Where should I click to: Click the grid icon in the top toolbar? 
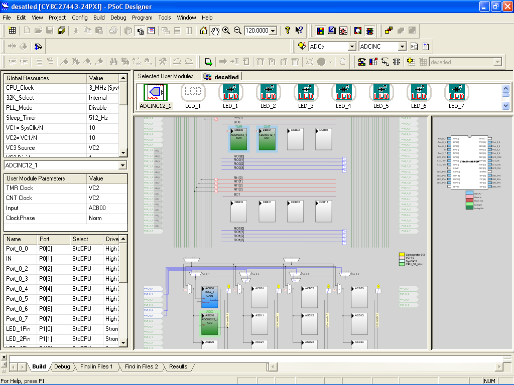pyautogui.click(x=12, y=31)
